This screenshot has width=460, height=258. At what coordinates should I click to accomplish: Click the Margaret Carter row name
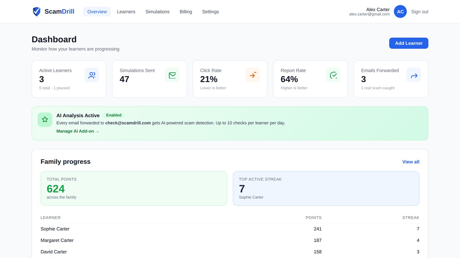tap(57, 240)
